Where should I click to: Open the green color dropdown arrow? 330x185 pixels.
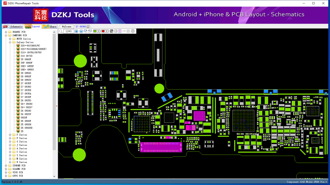(99, 31)
